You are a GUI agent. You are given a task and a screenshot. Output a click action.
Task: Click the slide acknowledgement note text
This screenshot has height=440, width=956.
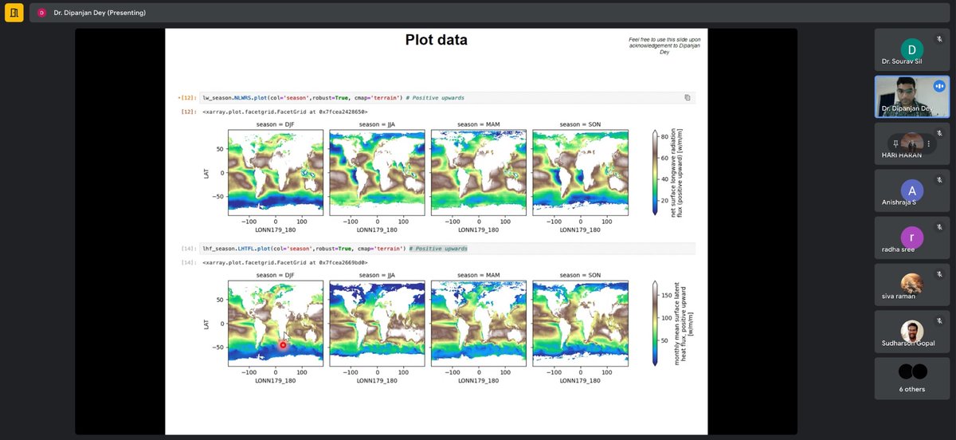click(664, 45)
